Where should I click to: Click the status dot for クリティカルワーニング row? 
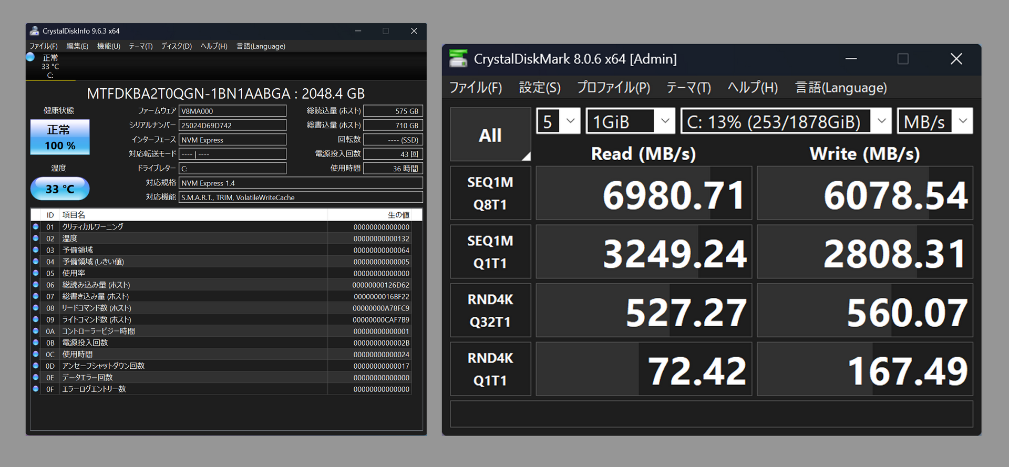click(36, 226)
